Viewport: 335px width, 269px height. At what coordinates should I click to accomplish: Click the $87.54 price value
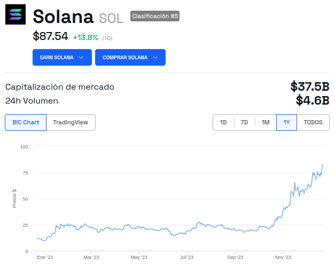pos(50,36)
